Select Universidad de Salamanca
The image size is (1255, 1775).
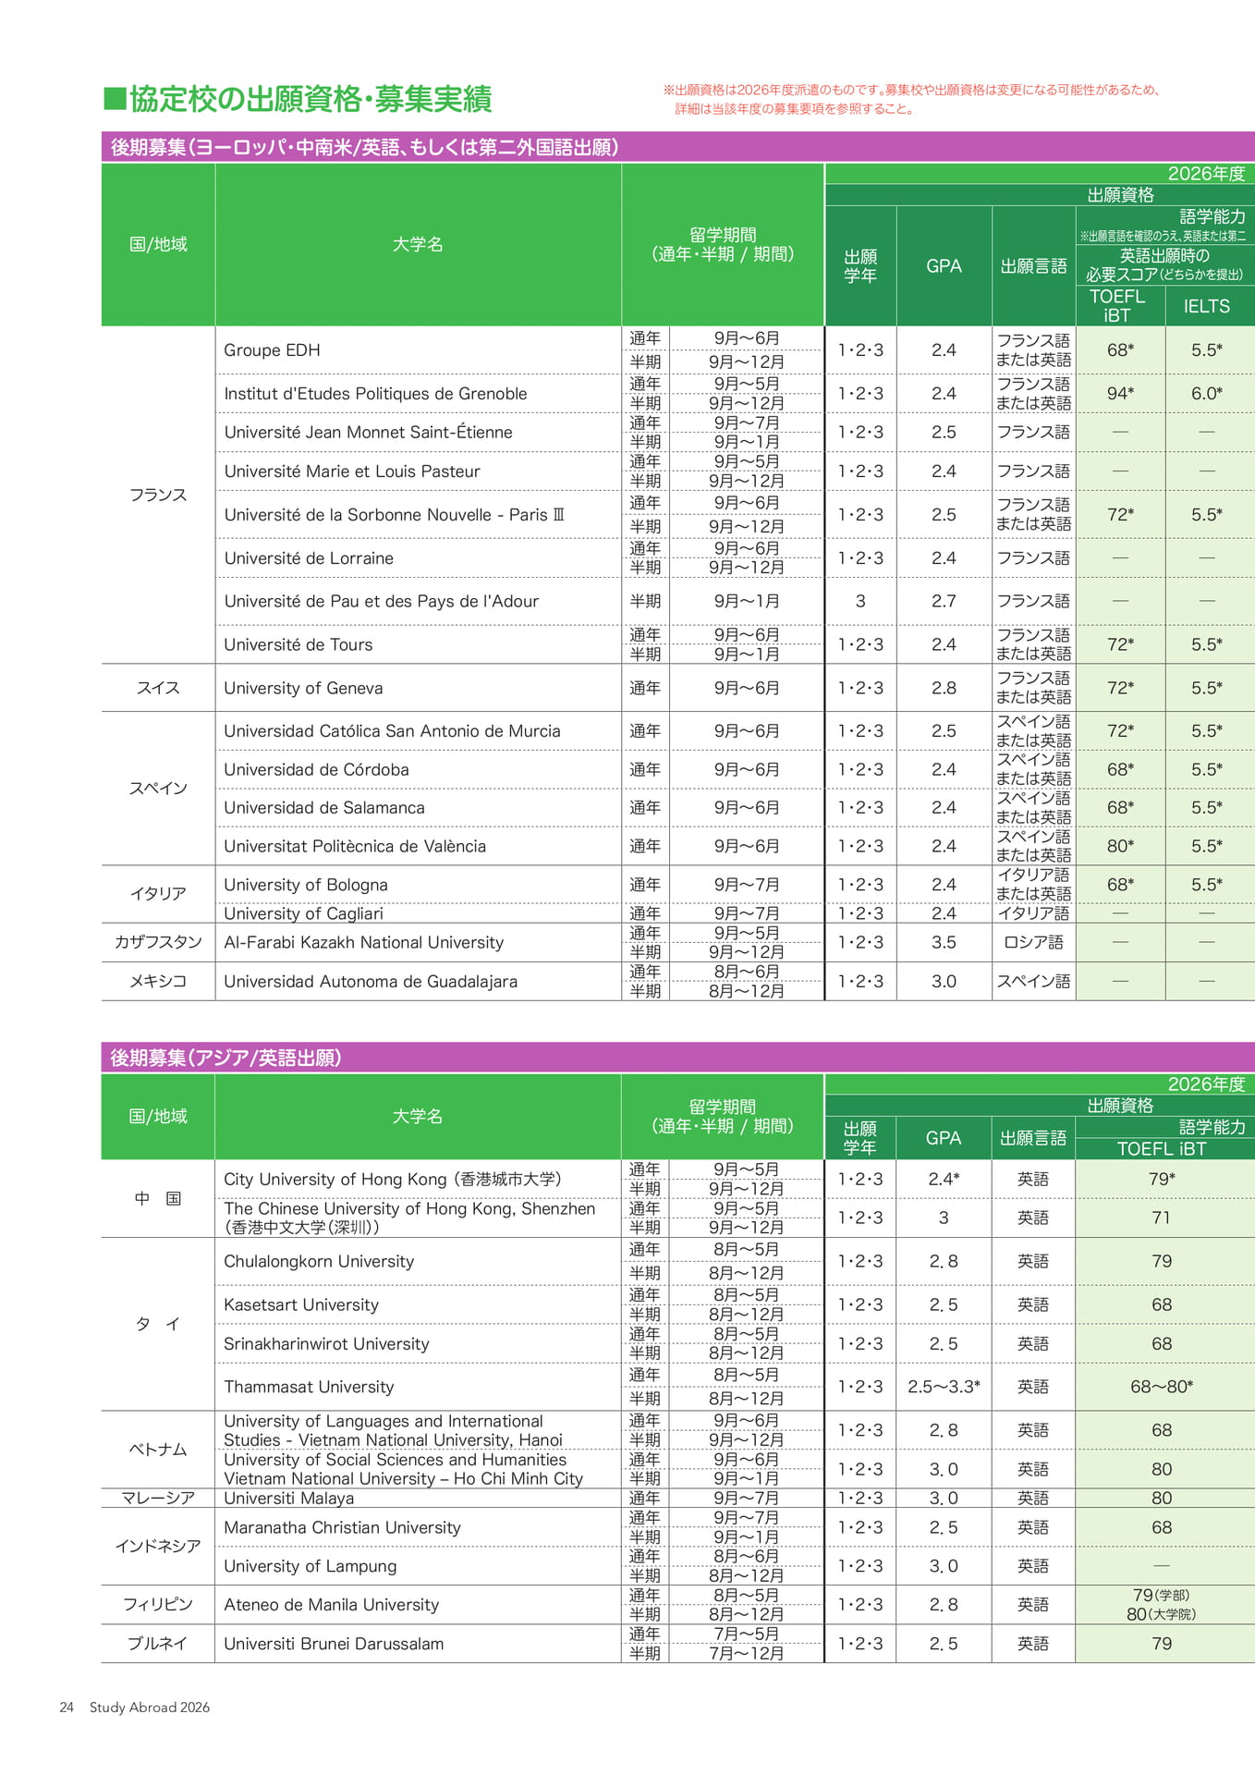pos(324,808)
